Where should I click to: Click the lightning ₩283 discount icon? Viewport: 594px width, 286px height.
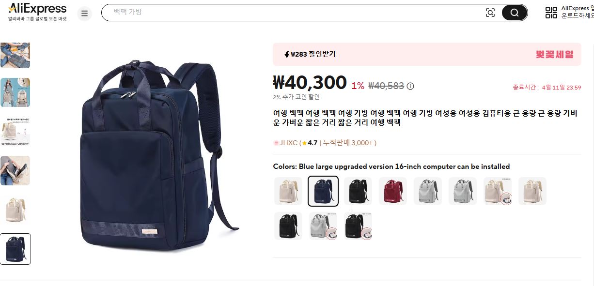pyautogui.click(x=287, y=54)
